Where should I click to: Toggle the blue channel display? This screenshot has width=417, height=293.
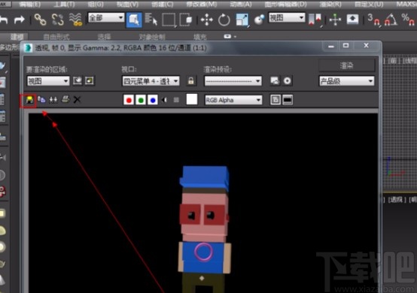coord(153,100)
